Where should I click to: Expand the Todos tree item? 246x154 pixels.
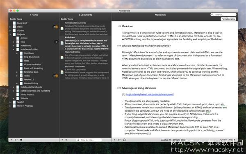pyautogui.click(x=17, y=76)
